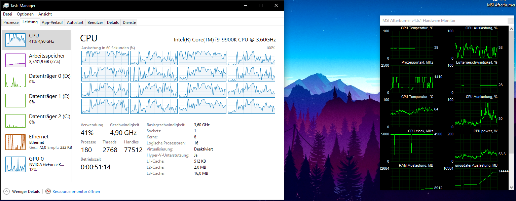
Task: Click the L1-Cache value 512 KB
Action: [x=200, y=161]
